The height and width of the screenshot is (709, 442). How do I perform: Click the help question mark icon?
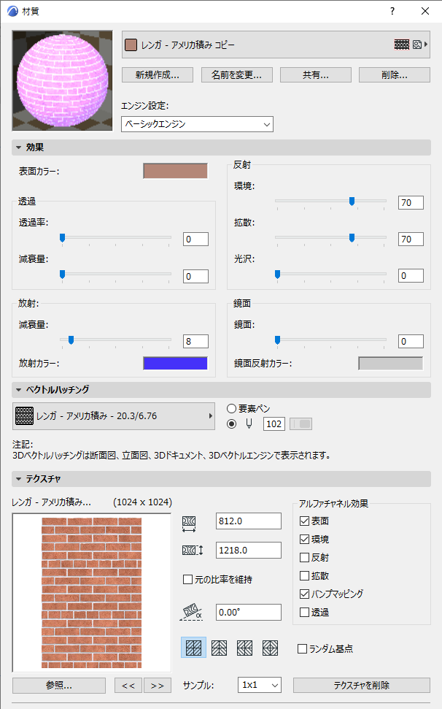(392, 11)
